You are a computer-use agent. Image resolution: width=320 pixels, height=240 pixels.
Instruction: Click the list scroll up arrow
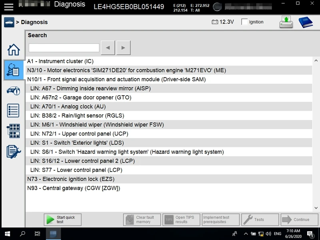coord(316,61)
